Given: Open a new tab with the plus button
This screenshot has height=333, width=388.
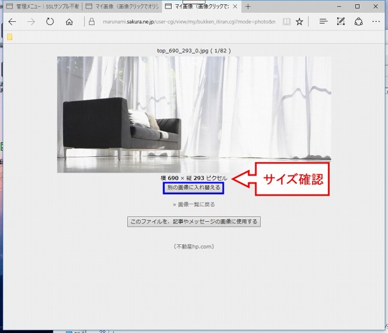Looking at the screenshot, I should [248, 7].
